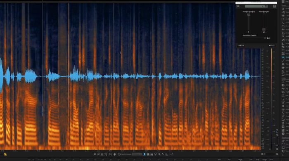This screenshot has height=161, width=289.
Task: Select the lasso selection tool
Action: (156, 154)
